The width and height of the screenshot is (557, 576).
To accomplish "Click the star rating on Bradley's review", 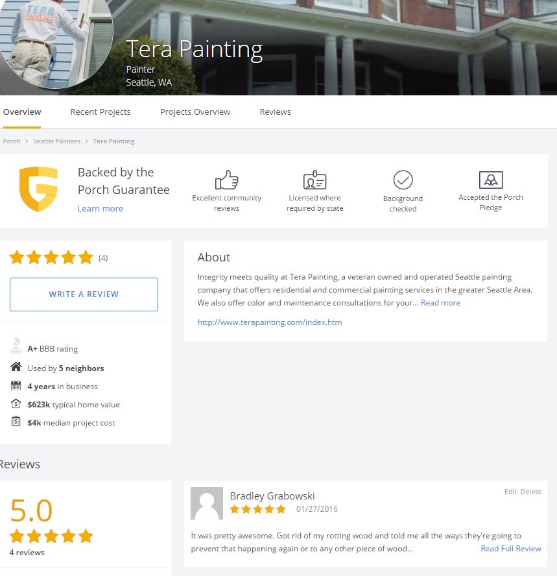I will coord(258,509).
